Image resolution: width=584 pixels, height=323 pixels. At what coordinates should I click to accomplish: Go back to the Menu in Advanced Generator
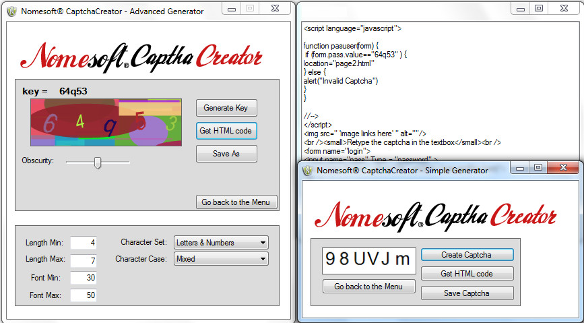pos(236,202)
